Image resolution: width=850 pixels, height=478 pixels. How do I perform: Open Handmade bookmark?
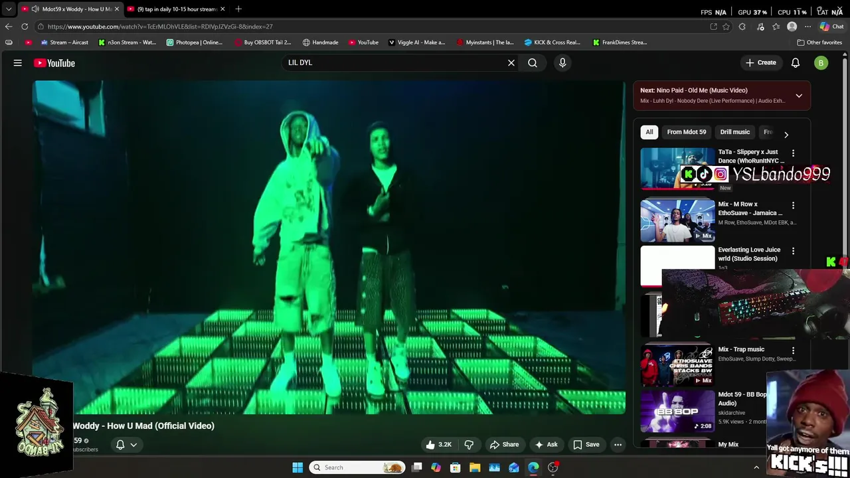(320, 42)
